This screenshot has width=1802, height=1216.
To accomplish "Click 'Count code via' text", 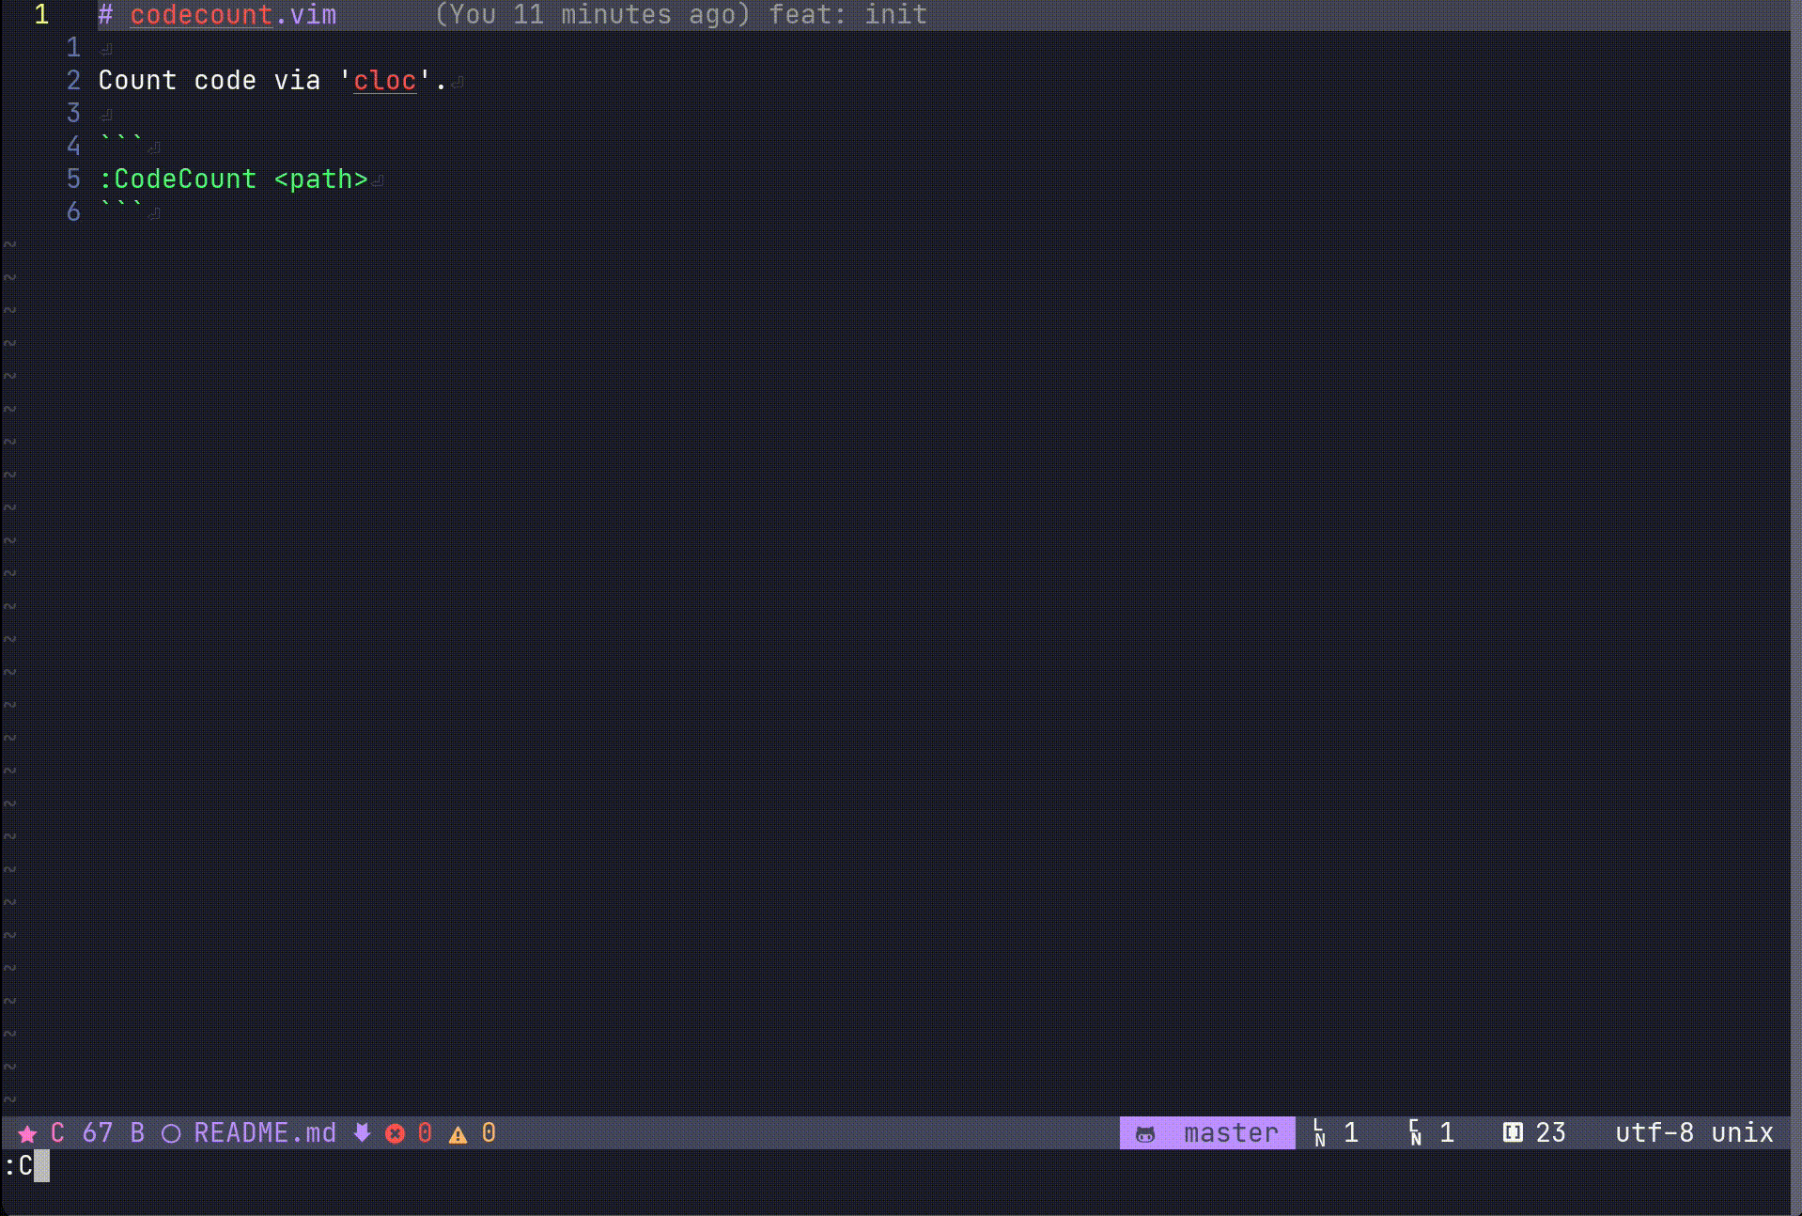I will pos(210,81).
